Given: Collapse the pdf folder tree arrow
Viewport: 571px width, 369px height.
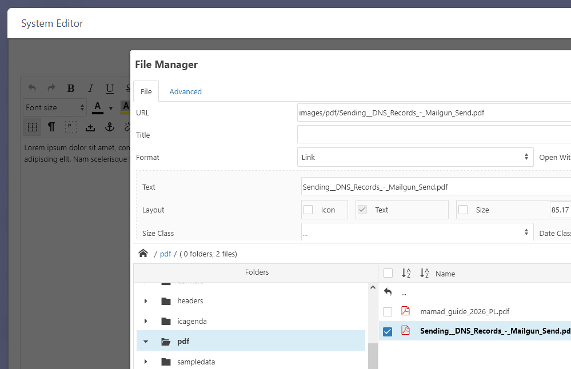Looking at the screenshot, I should pos(146,342).
